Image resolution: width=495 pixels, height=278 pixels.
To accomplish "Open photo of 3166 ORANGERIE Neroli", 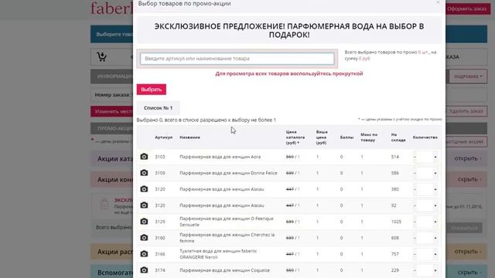I will (144, 254).
